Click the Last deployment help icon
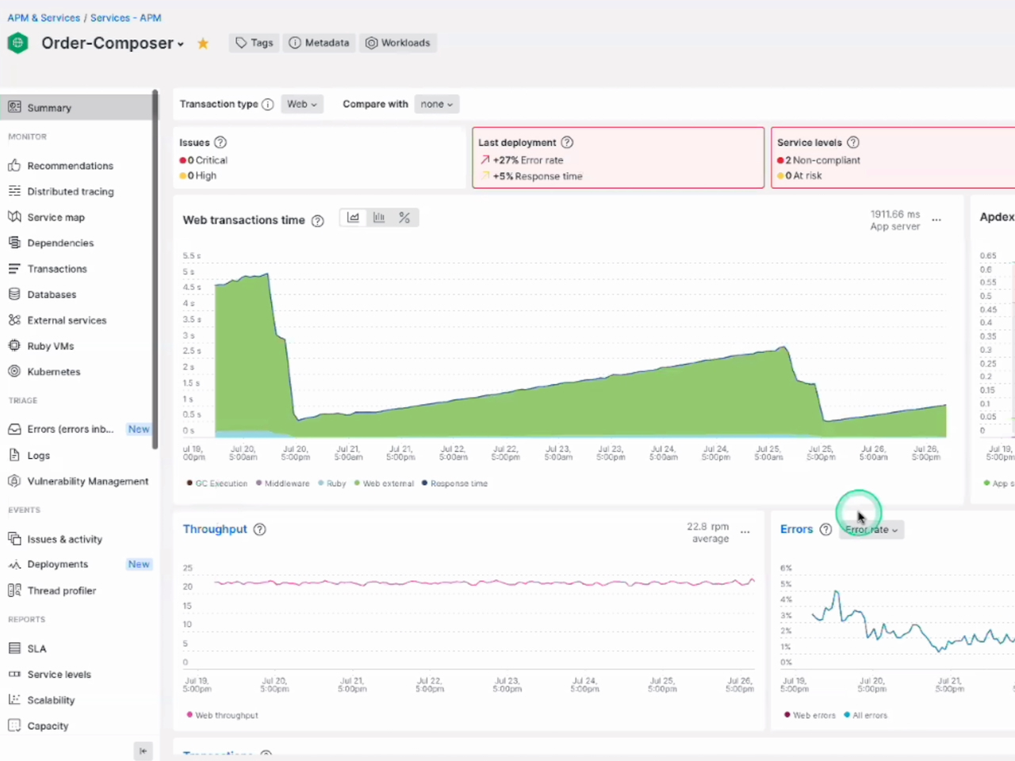 tap(567, 143)
